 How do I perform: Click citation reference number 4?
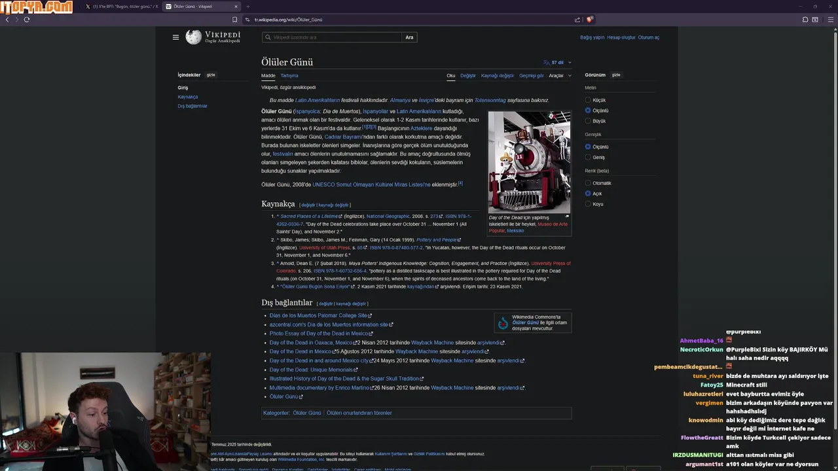460,183
